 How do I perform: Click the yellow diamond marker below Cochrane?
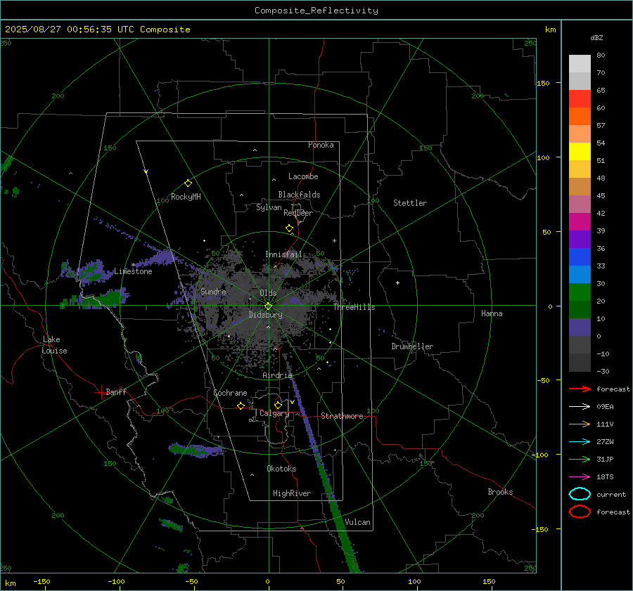[241, 406]
